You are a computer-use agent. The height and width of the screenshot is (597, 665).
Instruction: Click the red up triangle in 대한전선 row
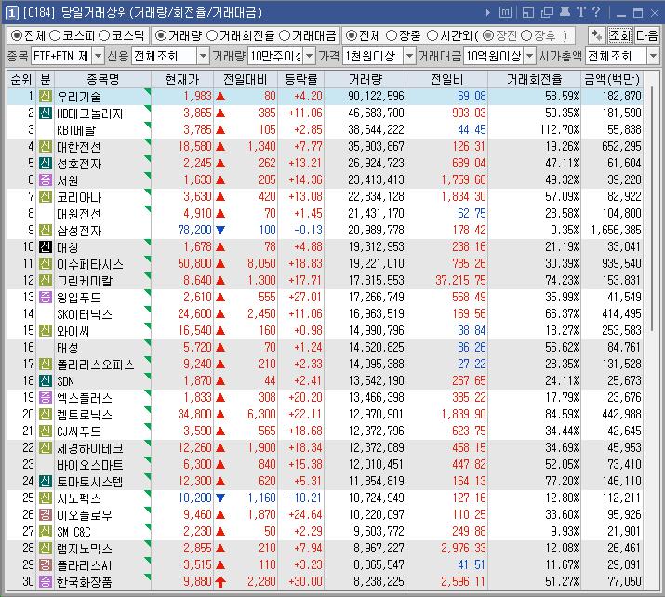coord(220,146)
